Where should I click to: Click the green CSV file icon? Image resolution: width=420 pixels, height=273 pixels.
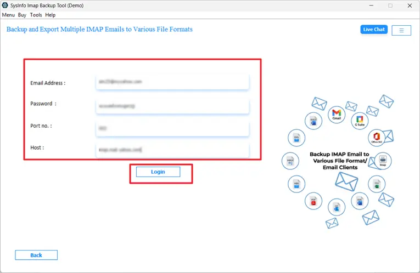point(377,184)
